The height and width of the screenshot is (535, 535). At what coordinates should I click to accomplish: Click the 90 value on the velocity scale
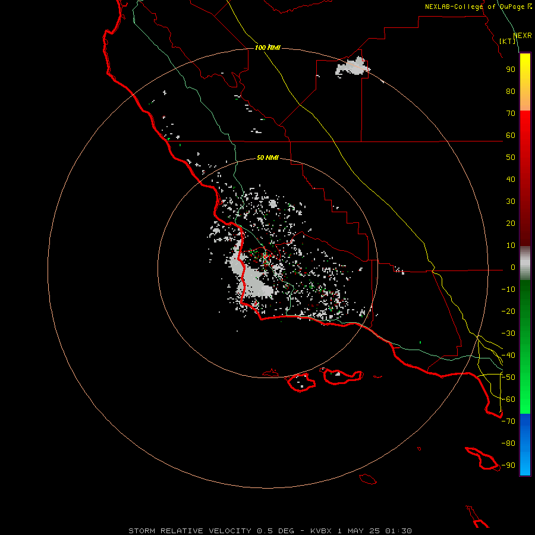tap(511, 70)
